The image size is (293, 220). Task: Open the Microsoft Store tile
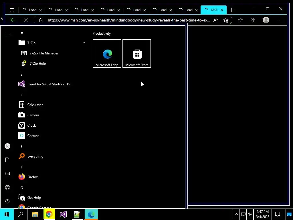coord(137,54)
